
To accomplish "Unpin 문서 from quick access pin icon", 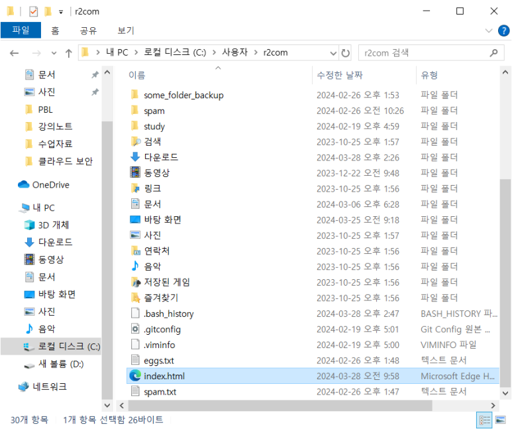I will pos(95,75).
